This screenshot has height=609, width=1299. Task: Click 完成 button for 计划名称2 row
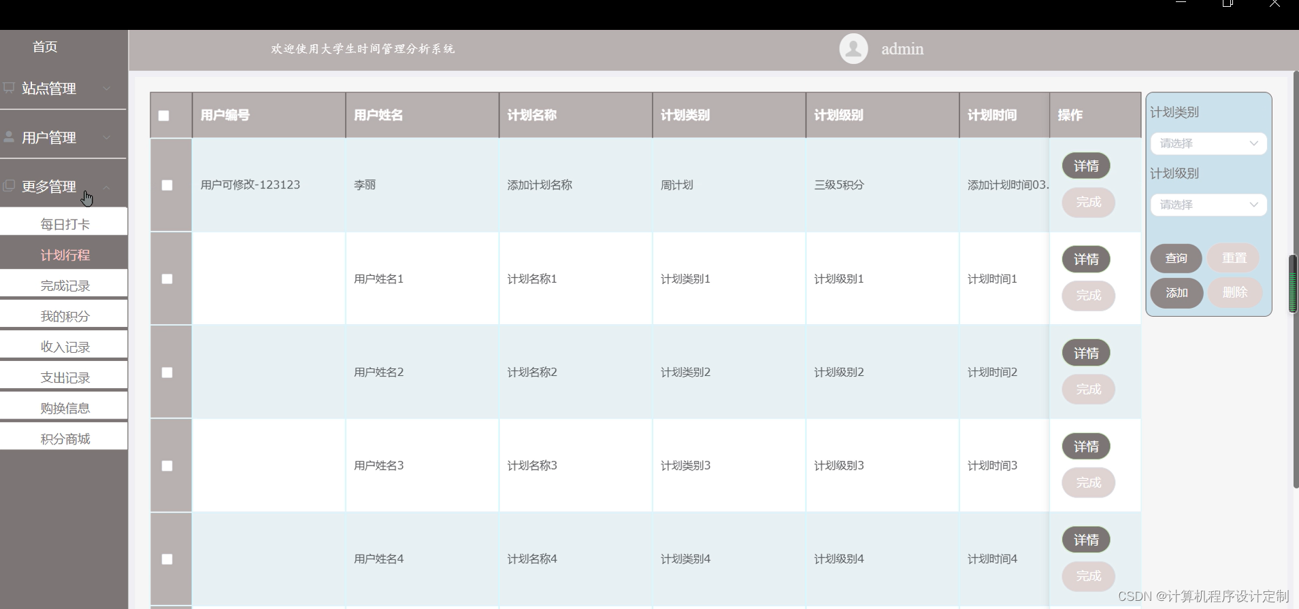click(1088, 389)
